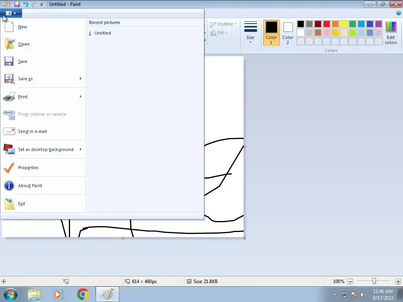Choose Open from the file menu

(43, 44)
